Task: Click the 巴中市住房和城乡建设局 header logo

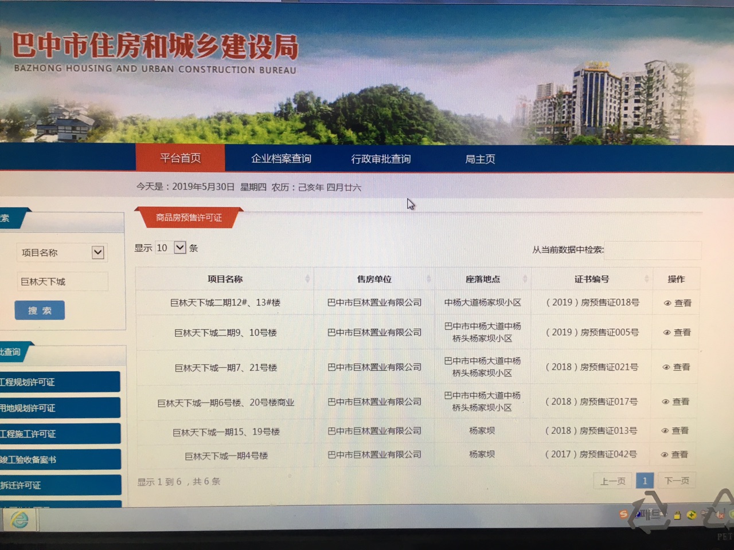Action: pos(155,52)
